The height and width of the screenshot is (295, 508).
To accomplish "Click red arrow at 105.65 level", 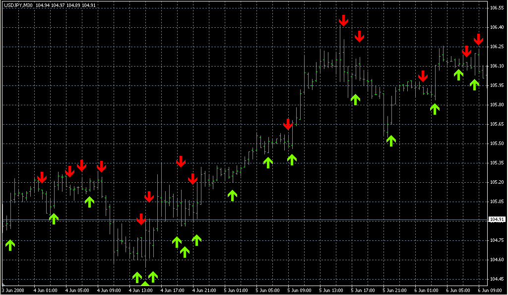I will (x=288, y=124).
